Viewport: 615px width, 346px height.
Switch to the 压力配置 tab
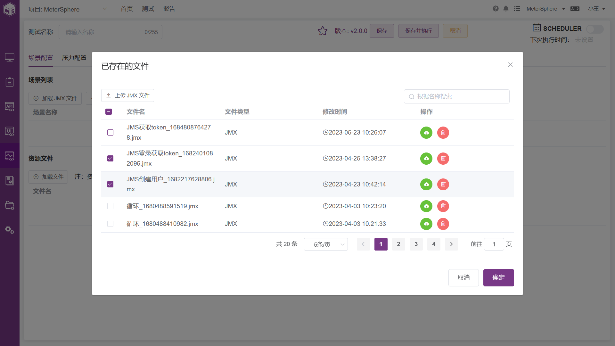coord(74,58)
